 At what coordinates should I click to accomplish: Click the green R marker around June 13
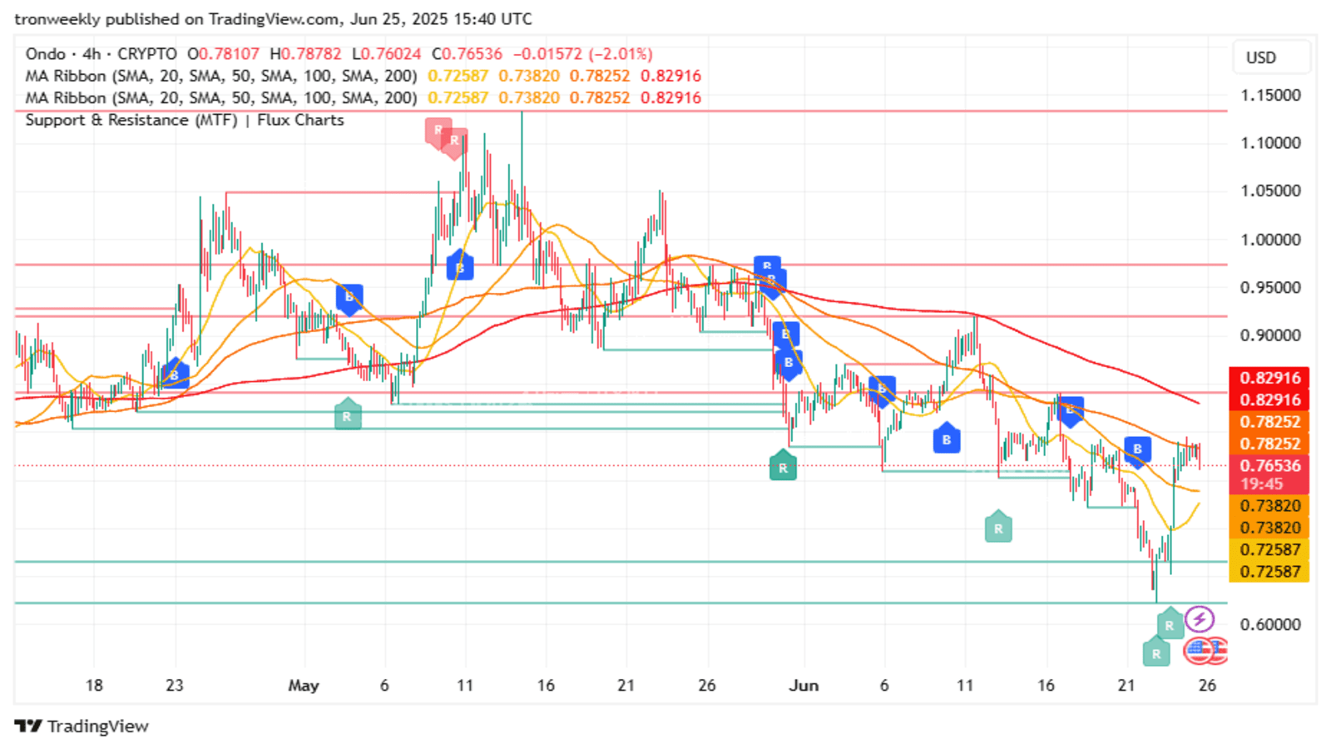(x=998, y=527)
